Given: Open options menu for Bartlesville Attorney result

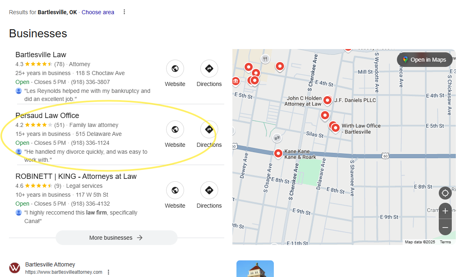Looking at the screenshot, I should coord(108,272).
